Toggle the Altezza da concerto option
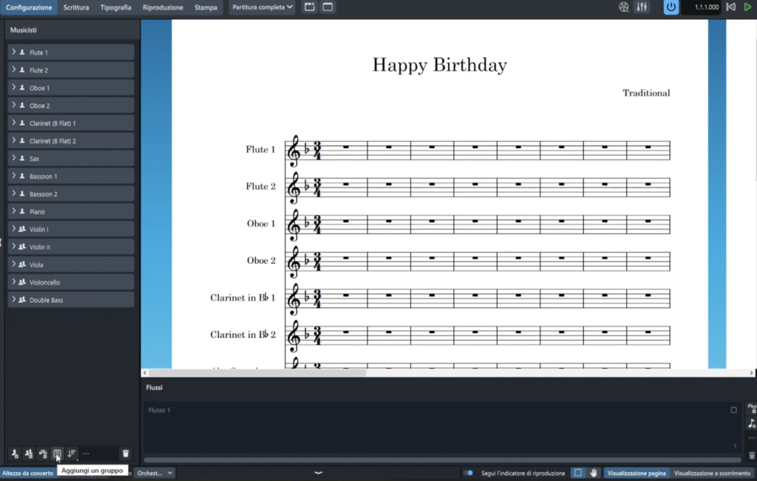 27,473
